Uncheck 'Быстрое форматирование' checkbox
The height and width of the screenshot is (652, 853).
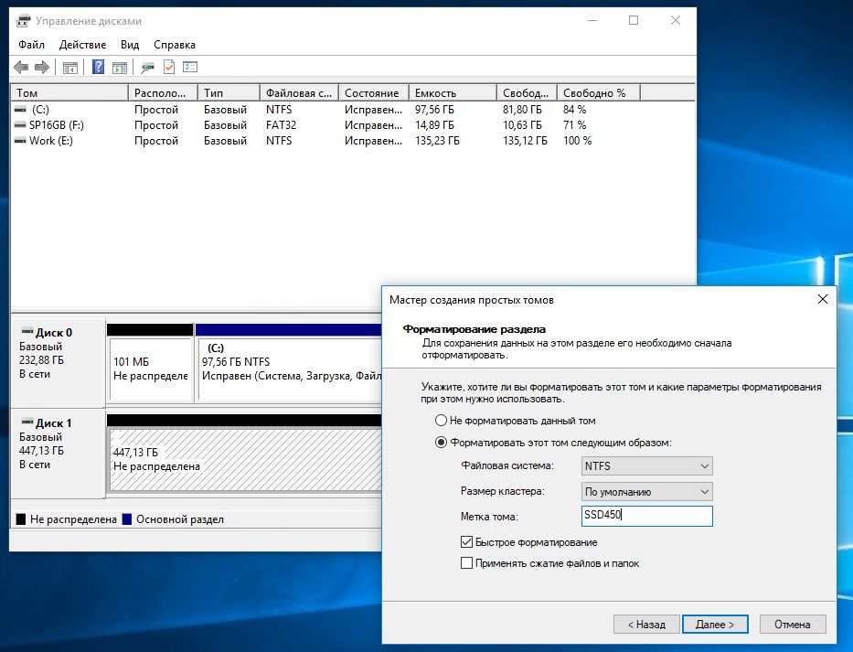point(467,542)
